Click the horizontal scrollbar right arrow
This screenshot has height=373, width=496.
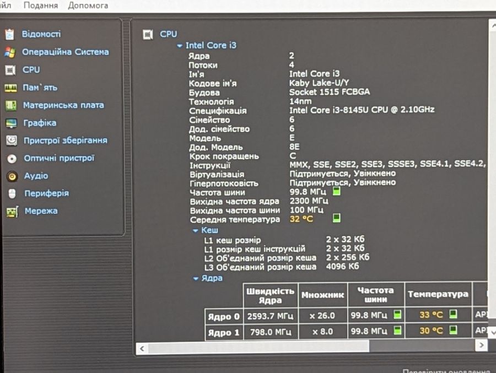[x=481, y=345]
